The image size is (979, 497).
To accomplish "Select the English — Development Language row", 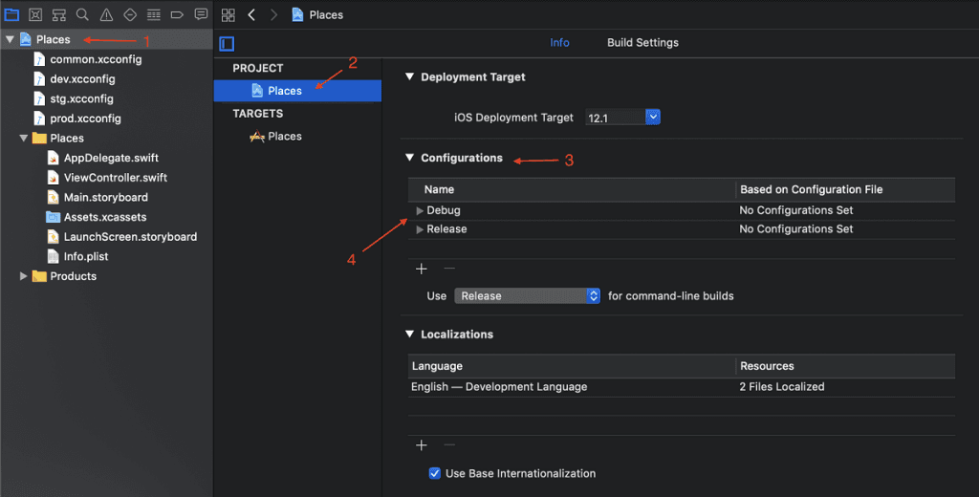I will (681, 387).
